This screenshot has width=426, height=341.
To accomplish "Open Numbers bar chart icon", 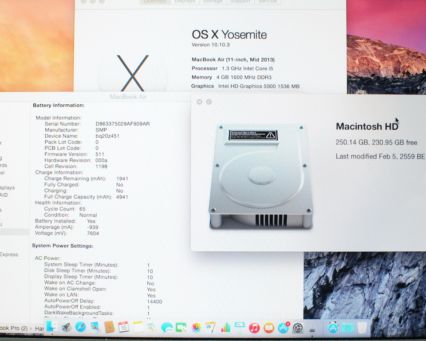I will [225, 327].
